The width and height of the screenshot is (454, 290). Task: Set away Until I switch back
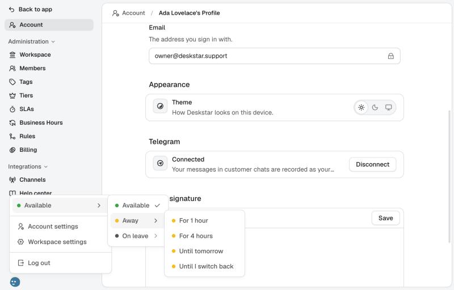tap(204, 267)
